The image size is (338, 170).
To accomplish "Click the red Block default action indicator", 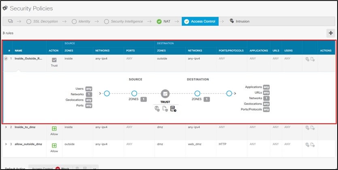I will point(58,168).
